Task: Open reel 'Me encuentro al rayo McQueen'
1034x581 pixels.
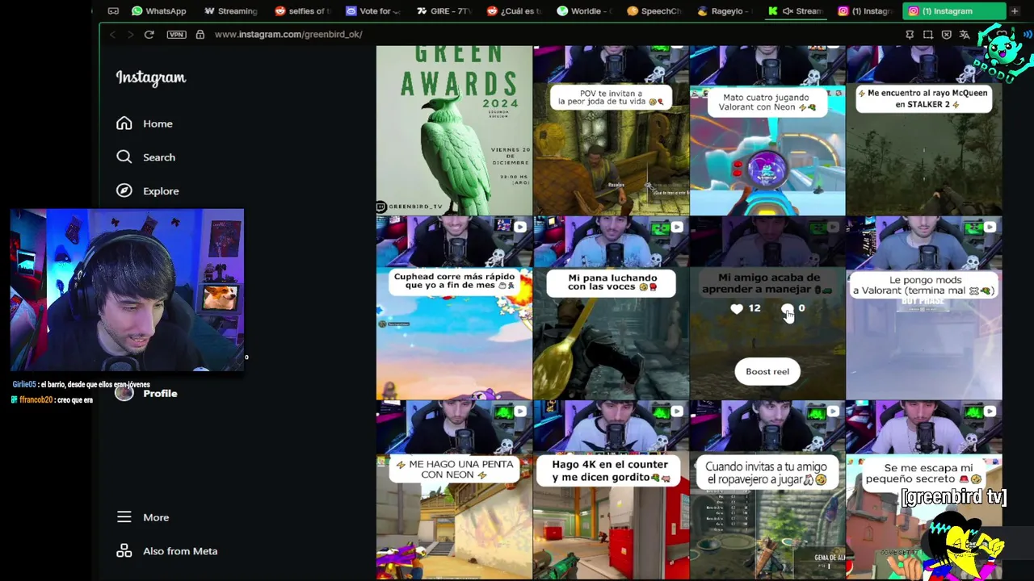Action: pos(924,130)
